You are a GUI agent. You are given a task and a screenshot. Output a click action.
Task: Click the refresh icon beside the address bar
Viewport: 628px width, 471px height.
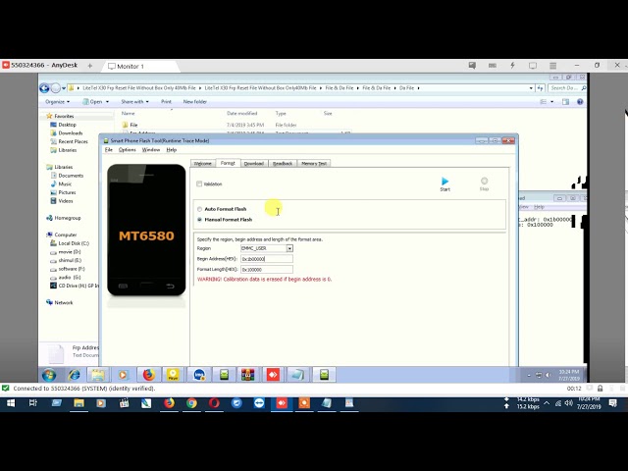[541, 87]
